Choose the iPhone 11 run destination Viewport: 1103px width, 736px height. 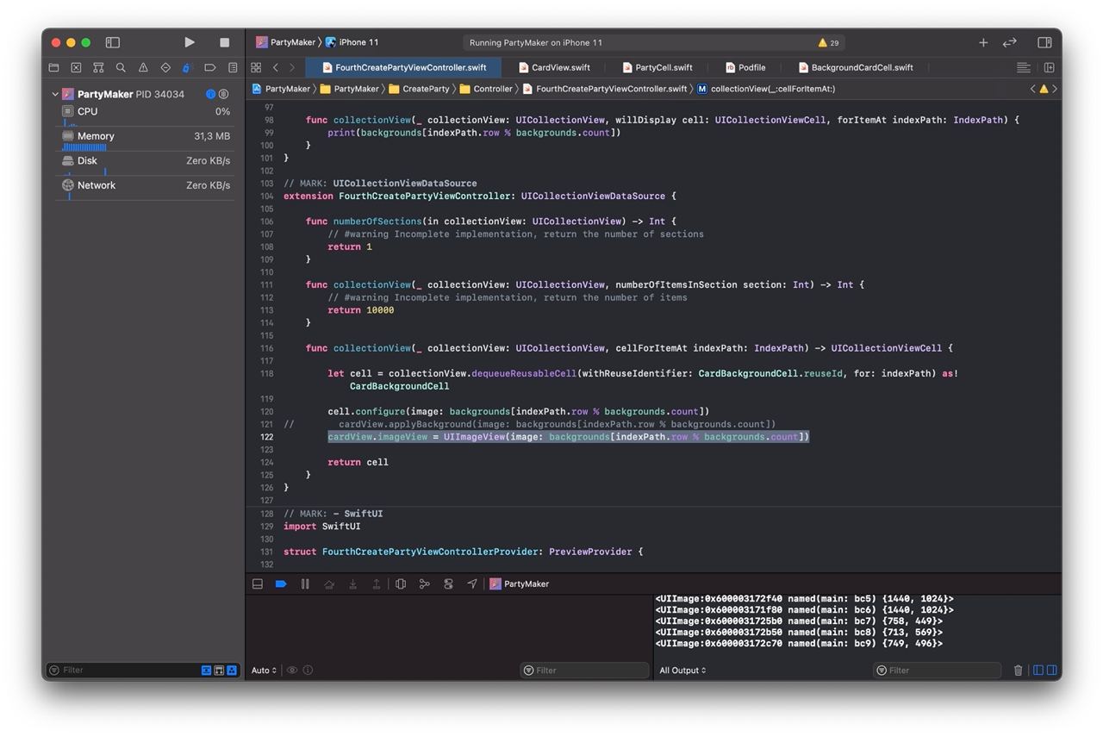(352, 42)
